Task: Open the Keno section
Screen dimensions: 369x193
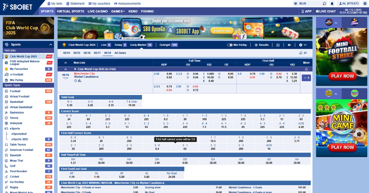Action: 133,11
